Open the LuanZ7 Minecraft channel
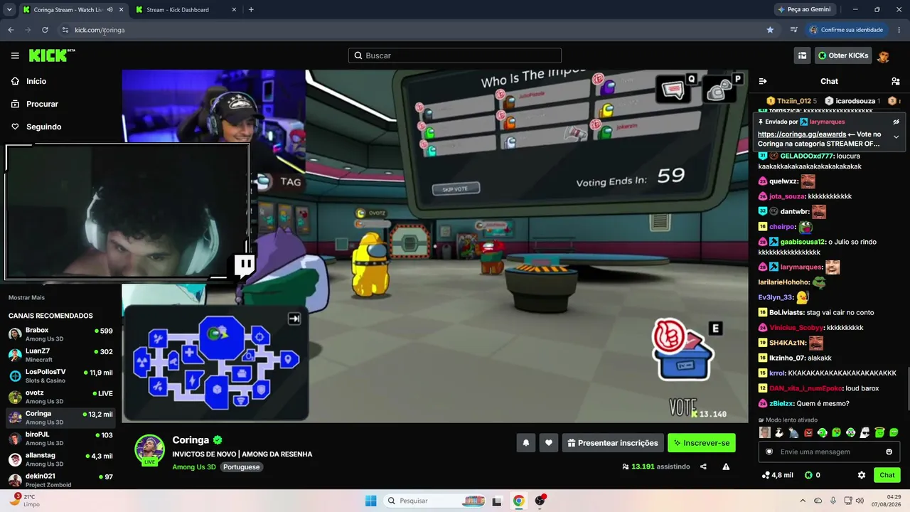The image size is (910, 512). coord(60,355)
